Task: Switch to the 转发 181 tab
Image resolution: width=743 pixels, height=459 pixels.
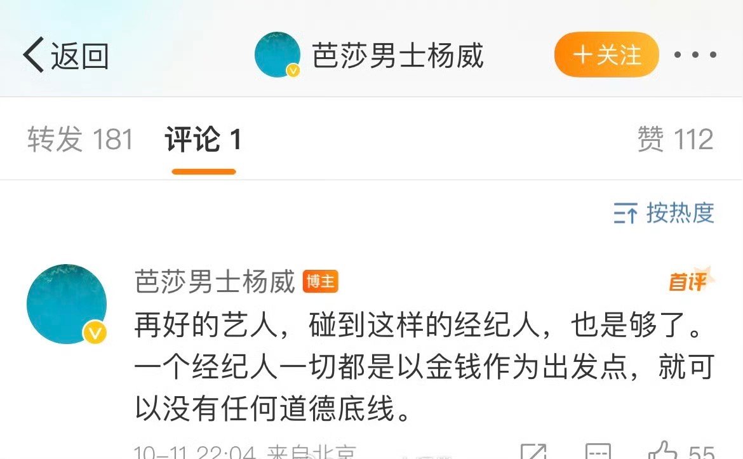Action: (x=80, y=139)
